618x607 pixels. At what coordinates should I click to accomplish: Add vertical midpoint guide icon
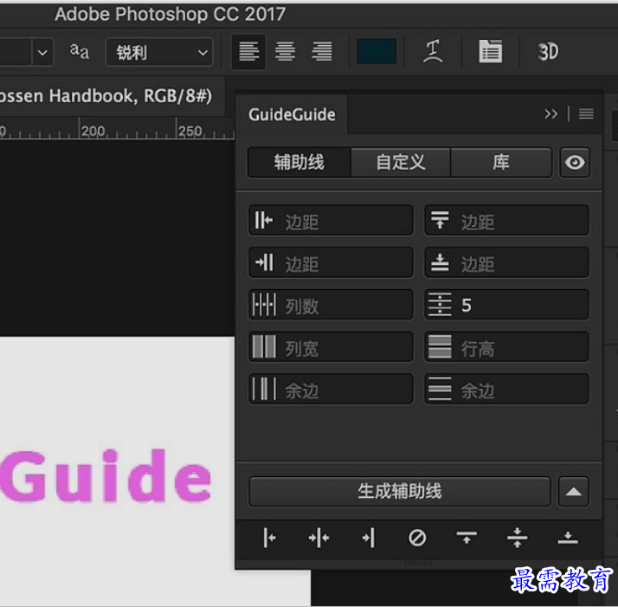pyautogui.click(x=319, y=538)
